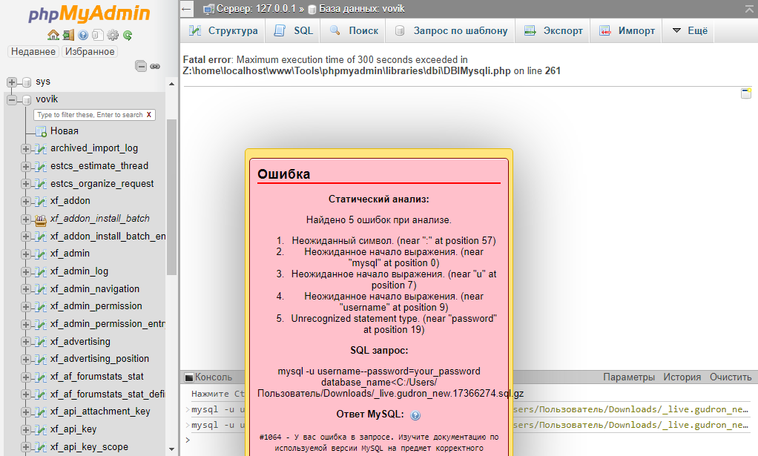The width and height of the screenshot is (758, 456).
Task: Click the navigation tree scrollbar down arrow
Action: pos(171,449)
